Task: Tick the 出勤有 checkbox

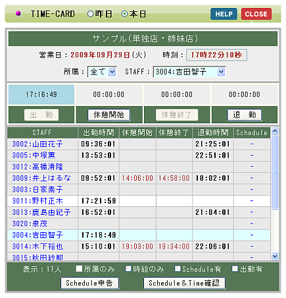Action: tap(235, 268)
